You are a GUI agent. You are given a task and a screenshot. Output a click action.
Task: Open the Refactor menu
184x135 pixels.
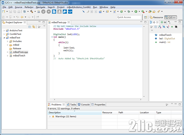(x=29, y=7)
